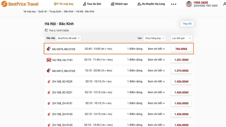Expand Xem chi tiết for ZH-108, ZH-9101
Image resolution: width=226 pixels, height=127 pixels.
[156, 103]
